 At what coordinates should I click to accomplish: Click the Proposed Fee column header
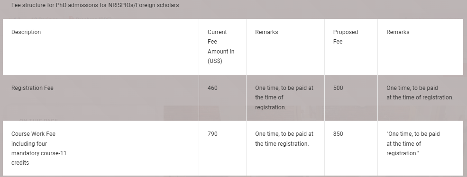click(345, 37)
